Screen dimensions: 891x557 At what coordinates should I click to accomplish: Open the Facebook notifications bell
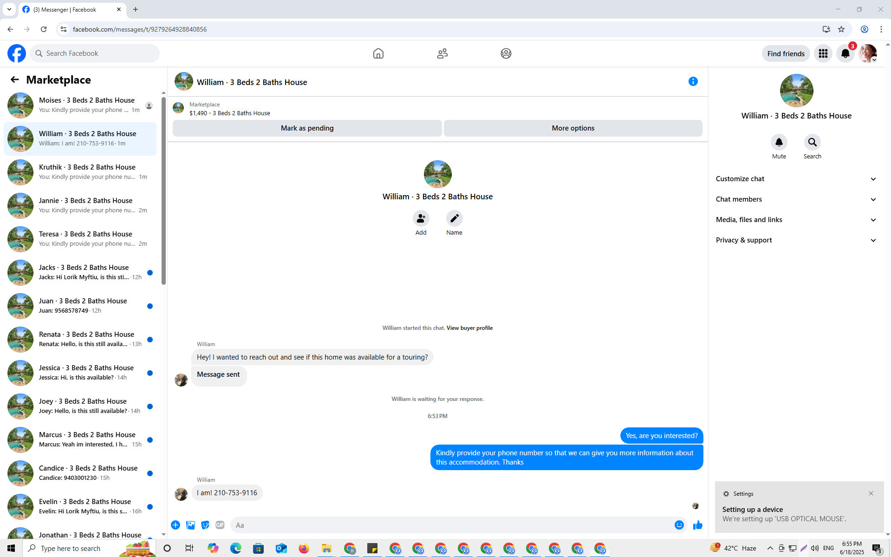(x=845, y=53)
